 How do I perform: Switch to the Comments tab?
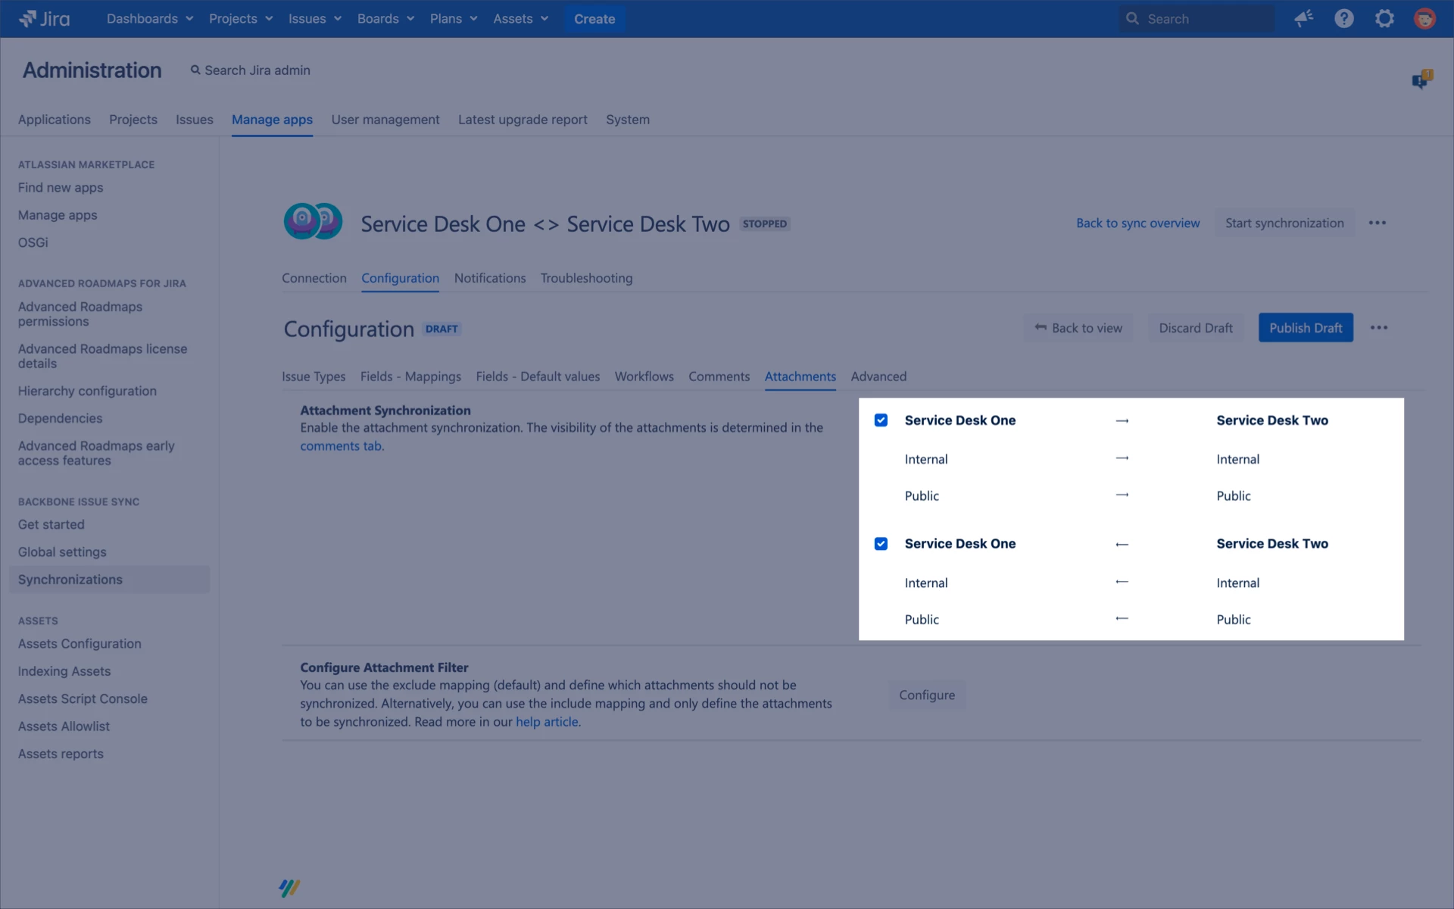tap(719, 376)
